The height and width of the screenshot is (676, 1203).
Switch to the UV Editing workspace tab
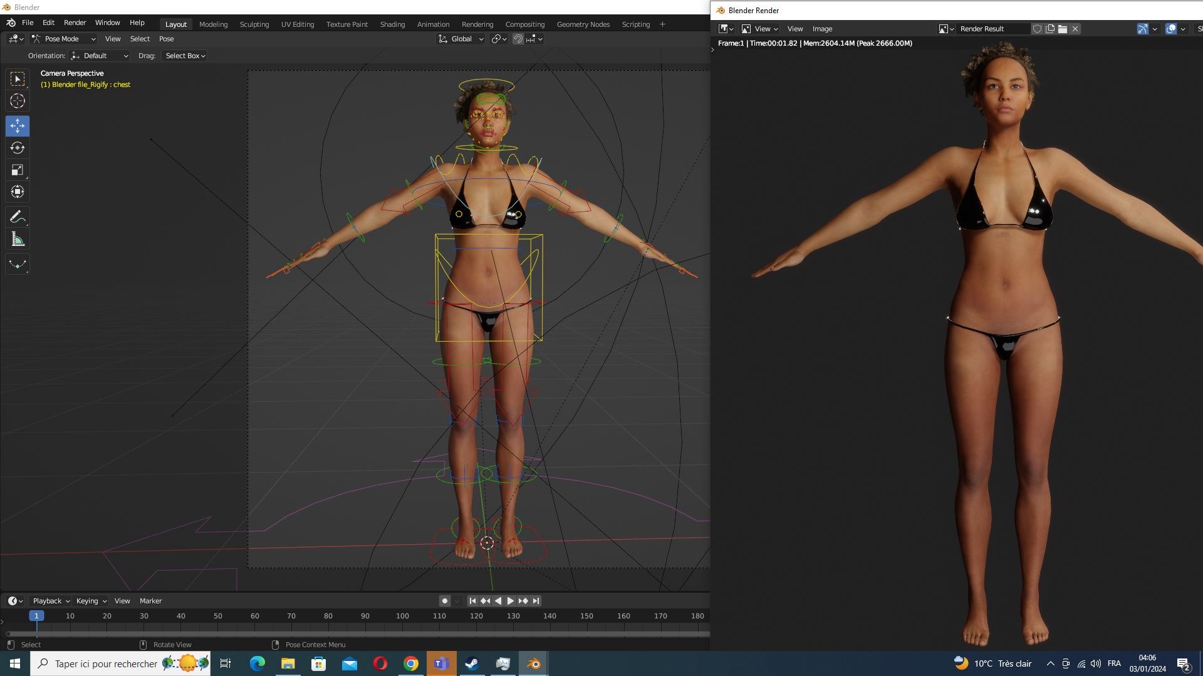[x=298, y=24]
